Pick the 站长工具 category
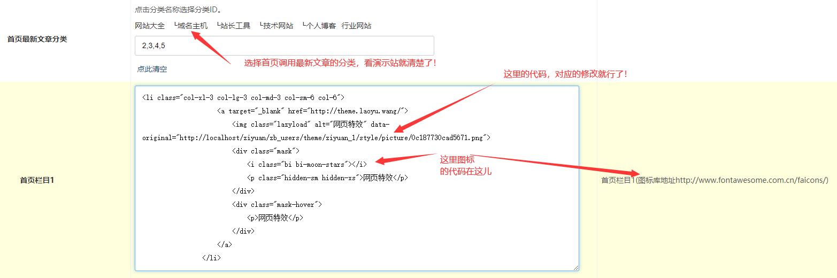Screen dimensions: 837x278 pos(234,26)
